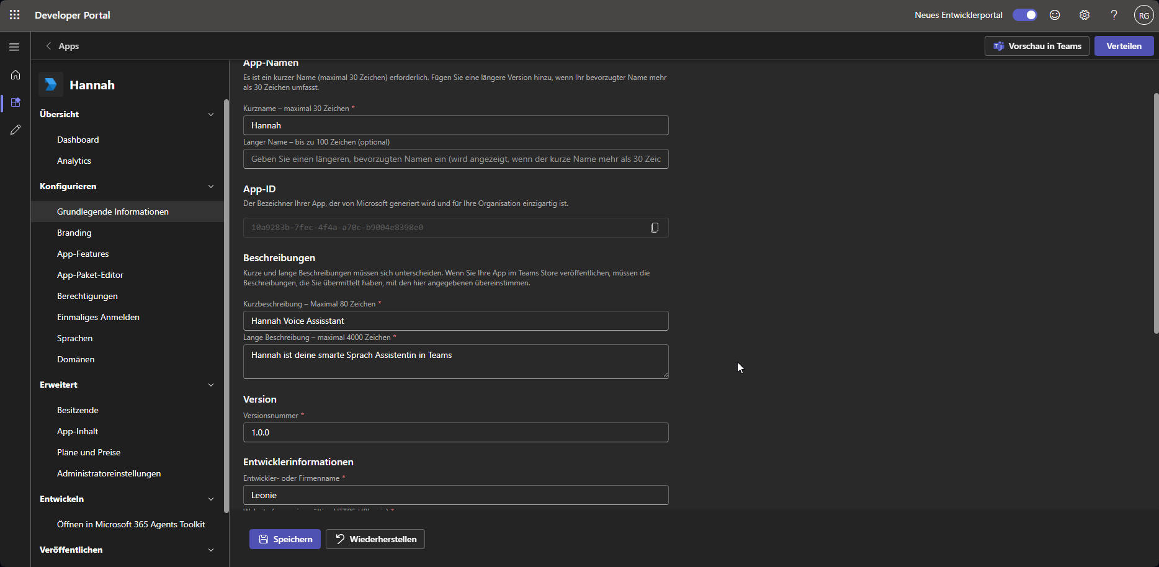Open the Apps icon in left rail
Viewport: 1159px width, 567px height.
(16, 102)
